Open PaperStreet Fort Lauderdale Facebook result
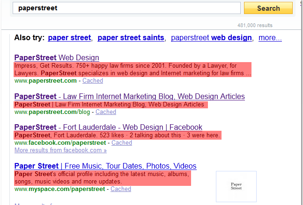The height and width of the screenshot is (205, 303). click(x=108, y=127)
